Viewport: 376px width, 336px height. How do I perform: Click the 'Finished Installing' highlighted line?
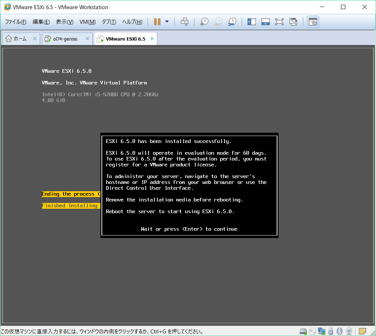coord(71,206)
